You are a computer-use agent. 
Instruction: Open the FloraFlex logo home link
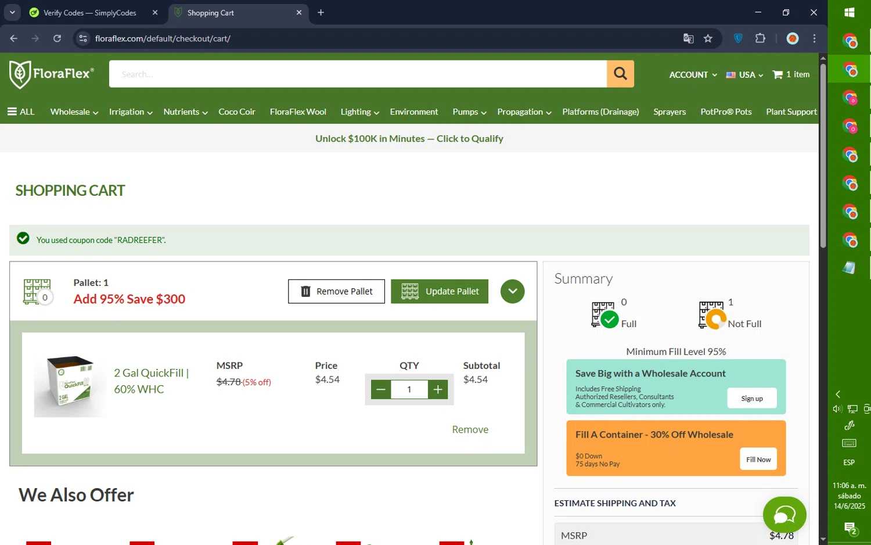[x=51, y=74]
